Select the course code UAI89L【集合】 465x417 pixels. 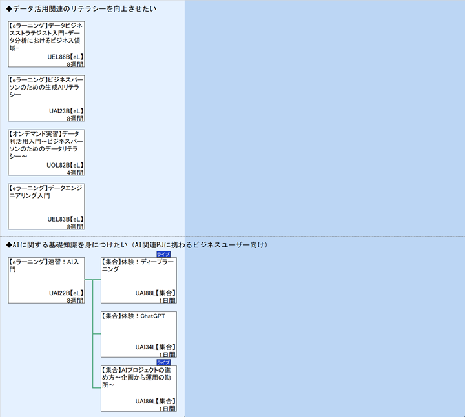point(156,402)
